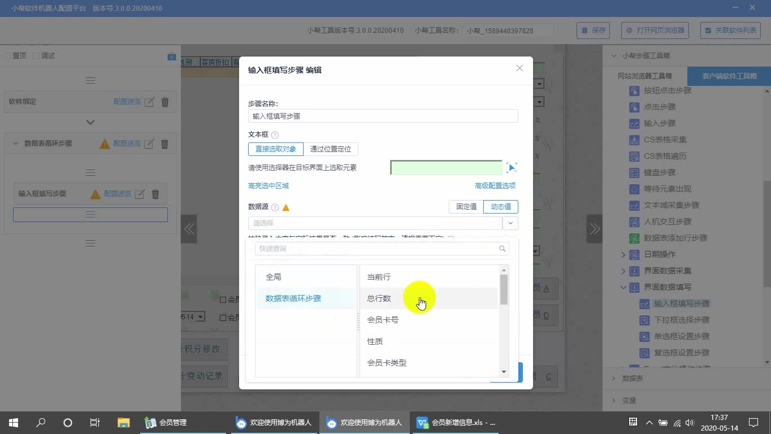Expand the 日期操作 tree node

[623, 255]
